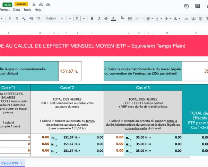
Task: Open the cell borders tool
Action: 130,19
